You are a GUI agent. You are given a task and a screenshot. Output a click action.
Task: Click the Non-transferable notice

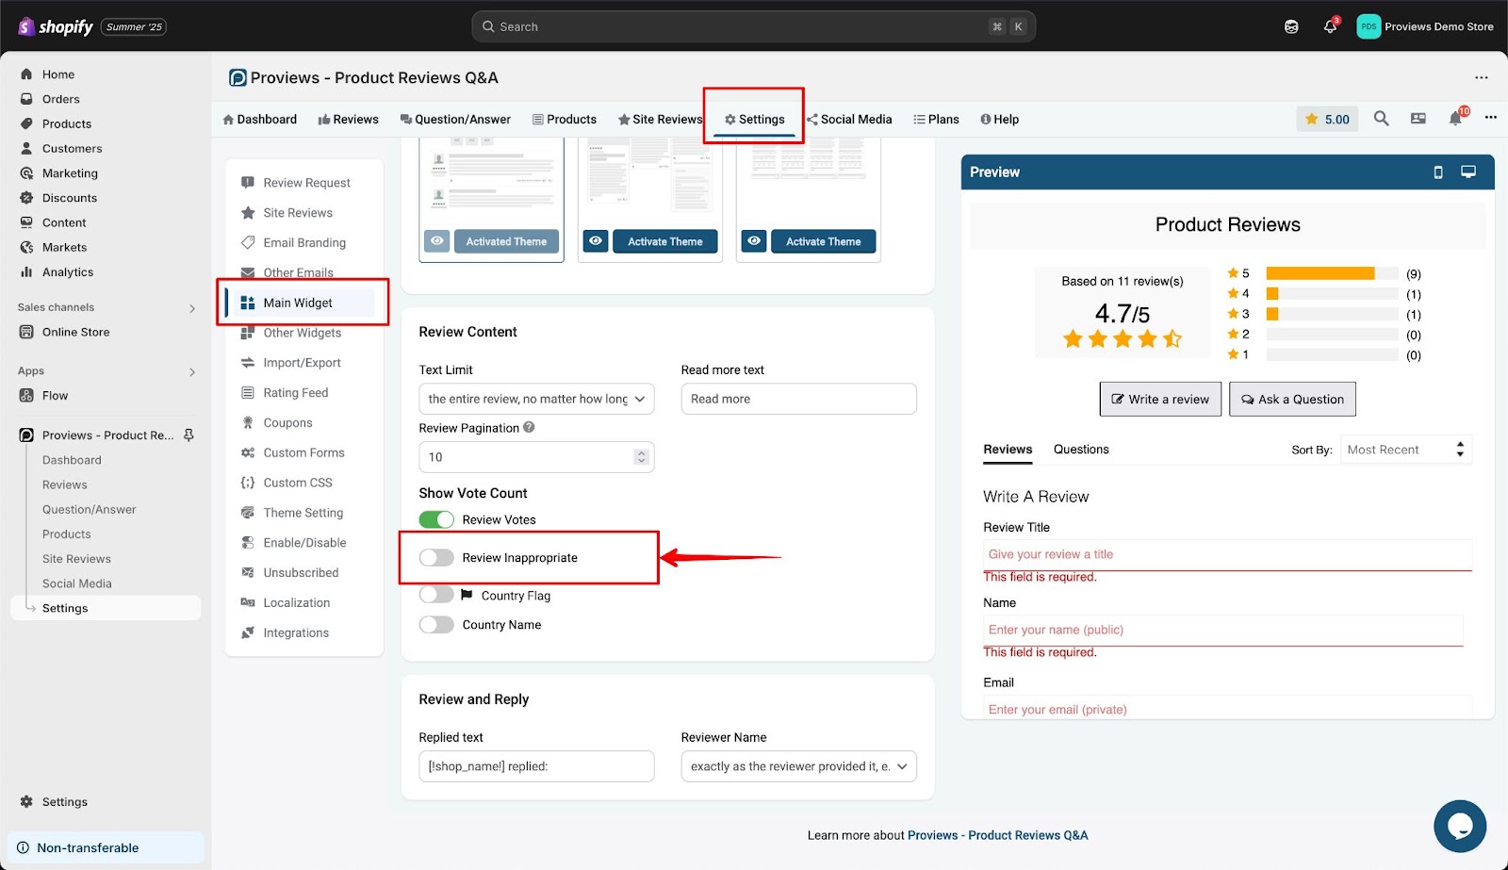(106, 848)
